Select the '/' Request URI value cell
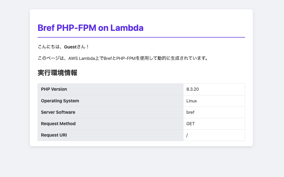Viewport: 284px width, 177px height. pos(214,135)
